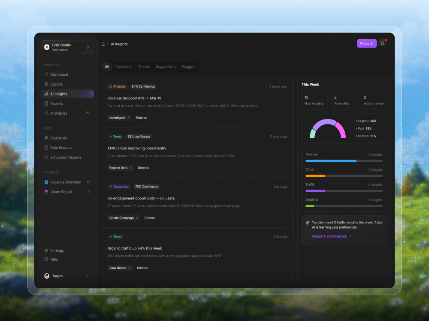Viewport: 429px width, 321px height.
Task: Click the Data Sources database icon
Action: click(46, 147)
